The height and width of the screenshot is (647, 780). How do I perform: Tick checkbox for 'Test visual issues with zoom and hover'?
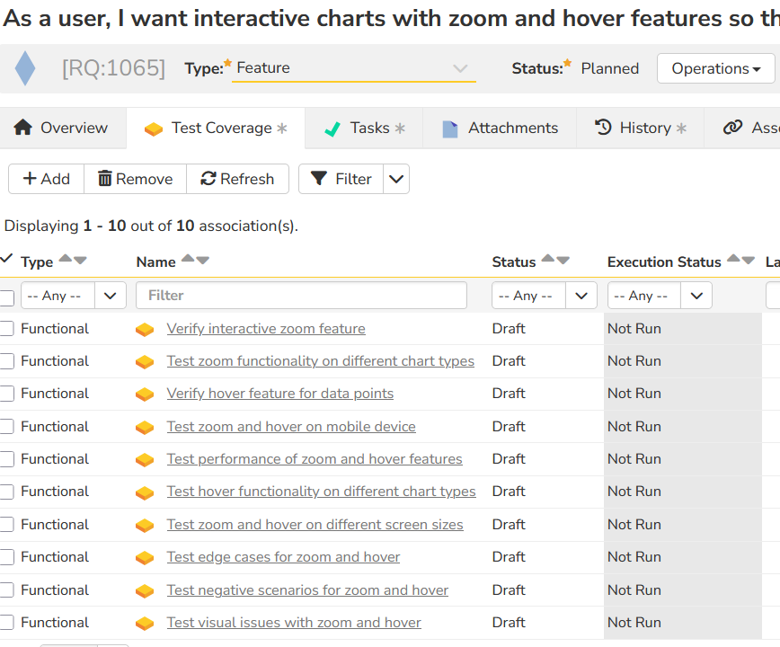(x=7, y=623)
